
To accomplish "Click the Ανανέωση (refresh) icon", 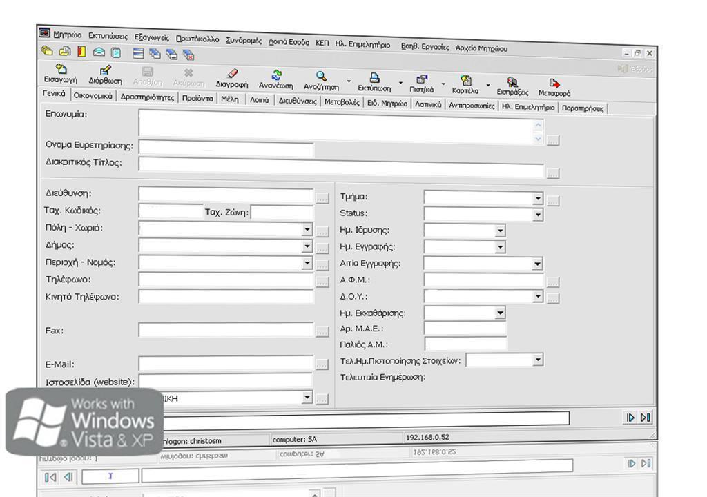I will [276, 75].
